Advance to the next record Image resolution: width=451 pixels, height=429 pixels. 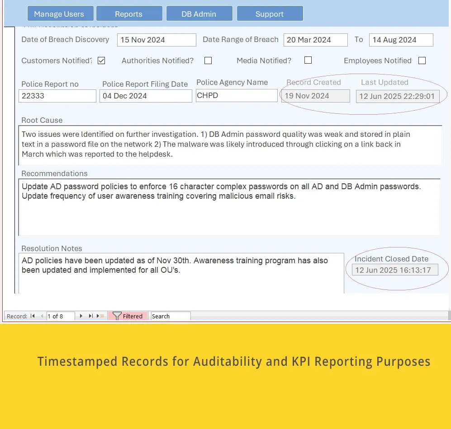click(x=81, y=316)
